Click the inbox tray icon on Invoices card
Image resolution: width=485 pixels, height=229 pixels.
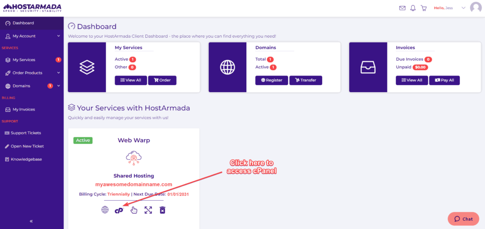coord(368,67)
